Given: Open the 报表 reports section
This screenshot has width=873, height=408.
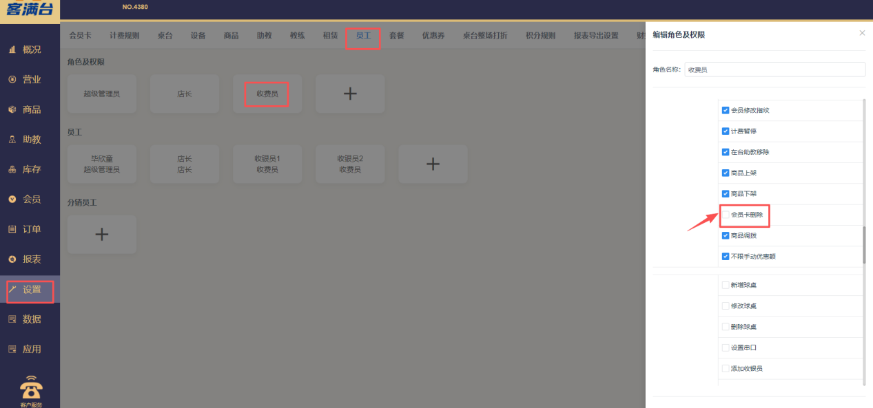Looking at the screenshot, I should [x=30, y=259].
